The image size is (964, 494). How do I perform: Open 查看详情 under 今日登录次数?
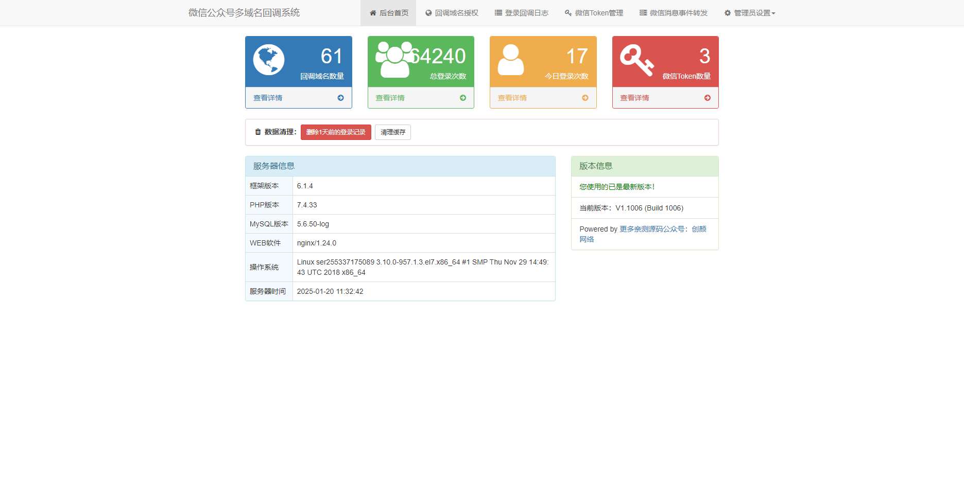click(512, 98)
